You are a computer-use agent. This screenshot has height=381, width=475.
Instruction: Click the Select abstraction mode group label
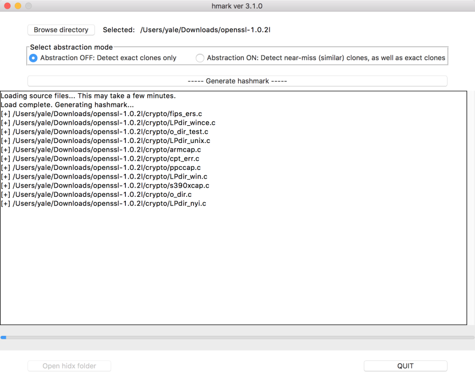[x=70, y=47]
